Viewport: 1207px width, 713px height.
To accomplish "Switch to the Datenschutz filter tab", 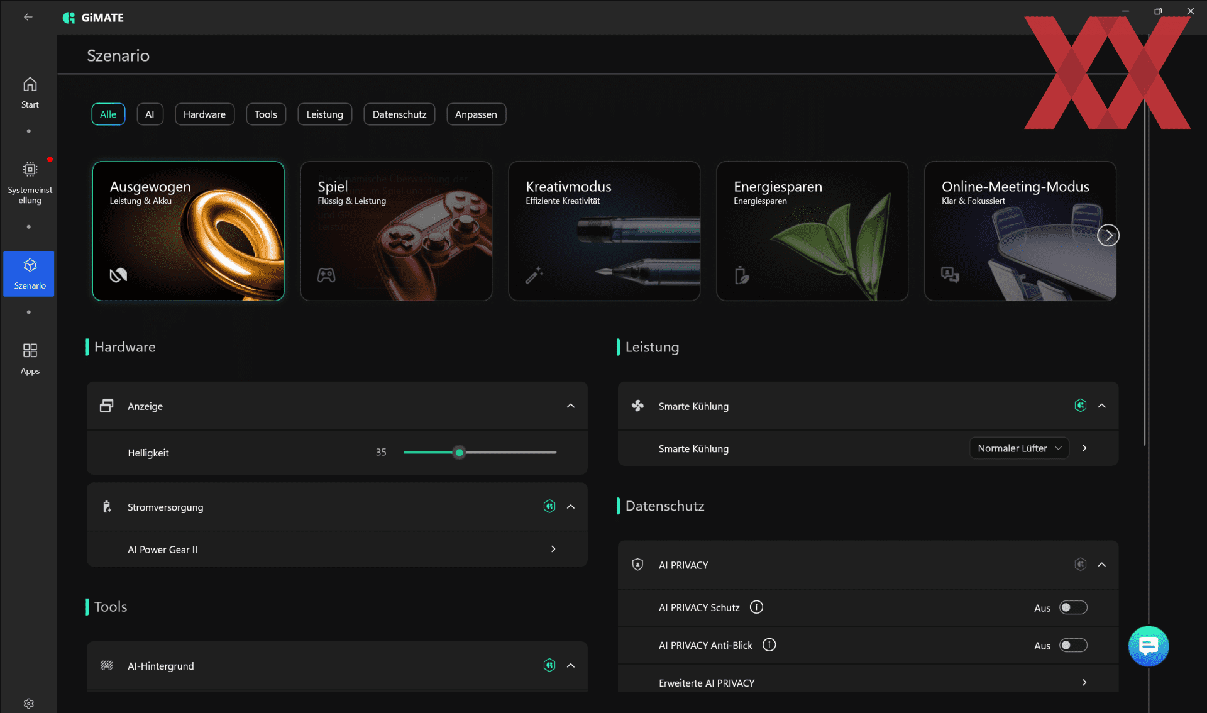I will (399, 114).
